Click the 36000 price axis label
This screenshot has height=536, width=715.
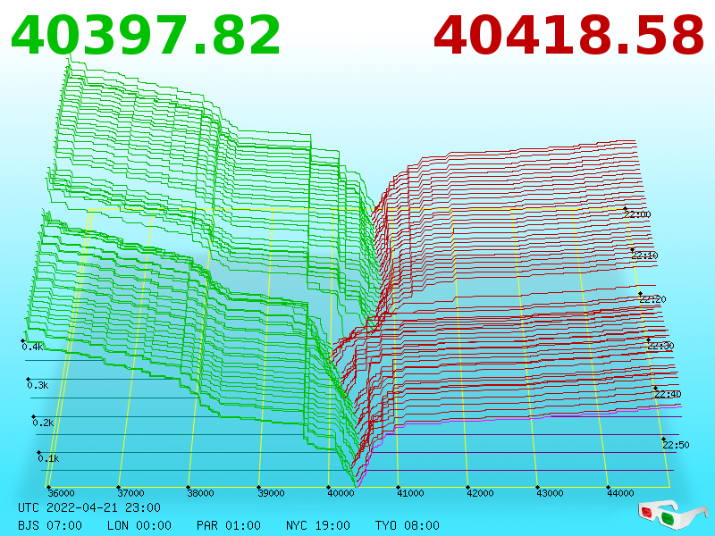pos(61,493)
